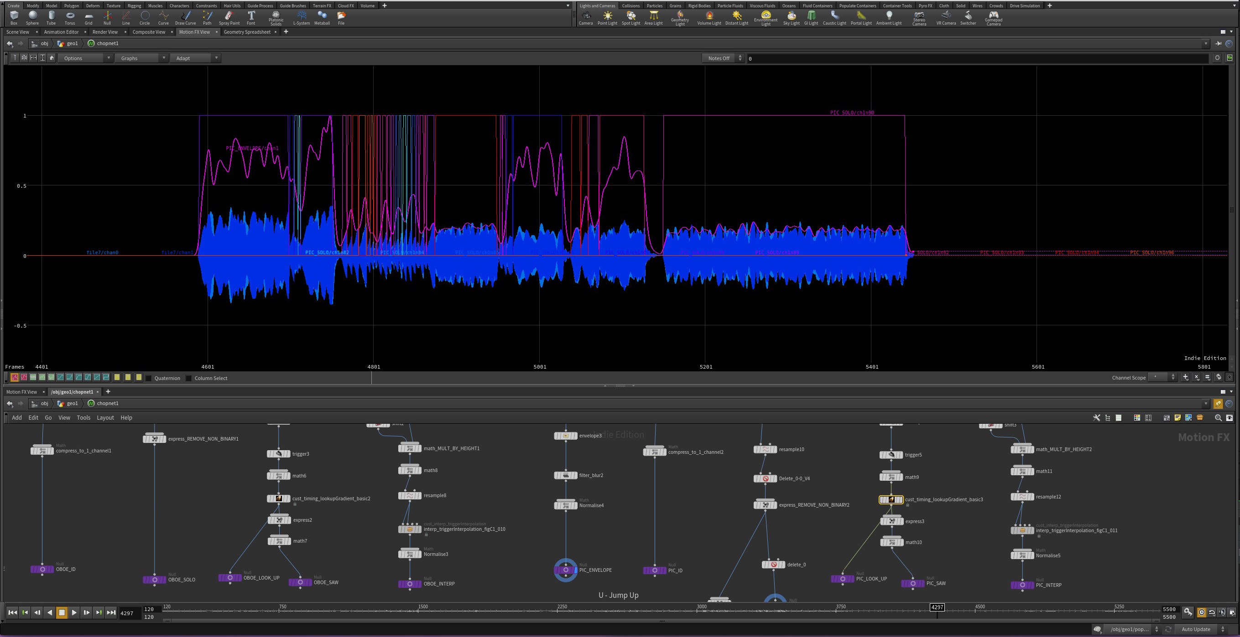Toggle the Column Select checkbox
Screen dimensions: 1240x637
189,378
